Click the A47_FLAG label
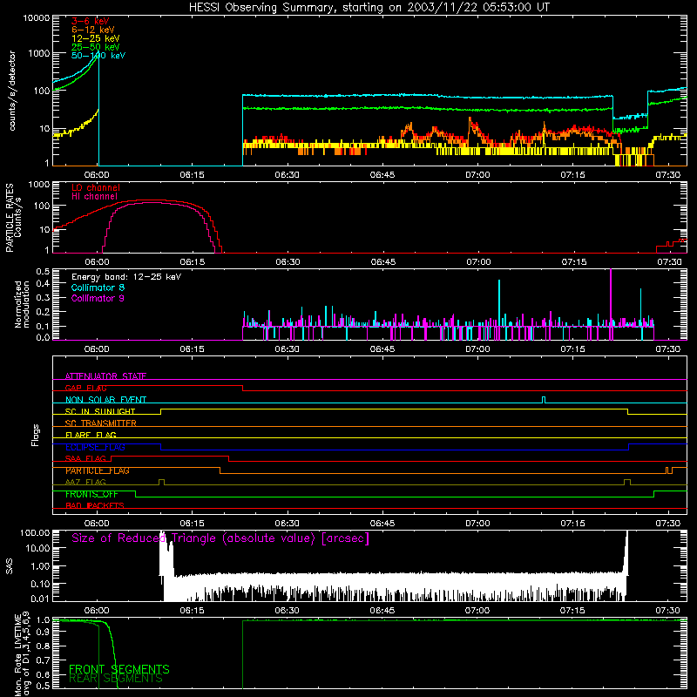The width and height of the screenshot is (697, 697). (x=85, y=482)
